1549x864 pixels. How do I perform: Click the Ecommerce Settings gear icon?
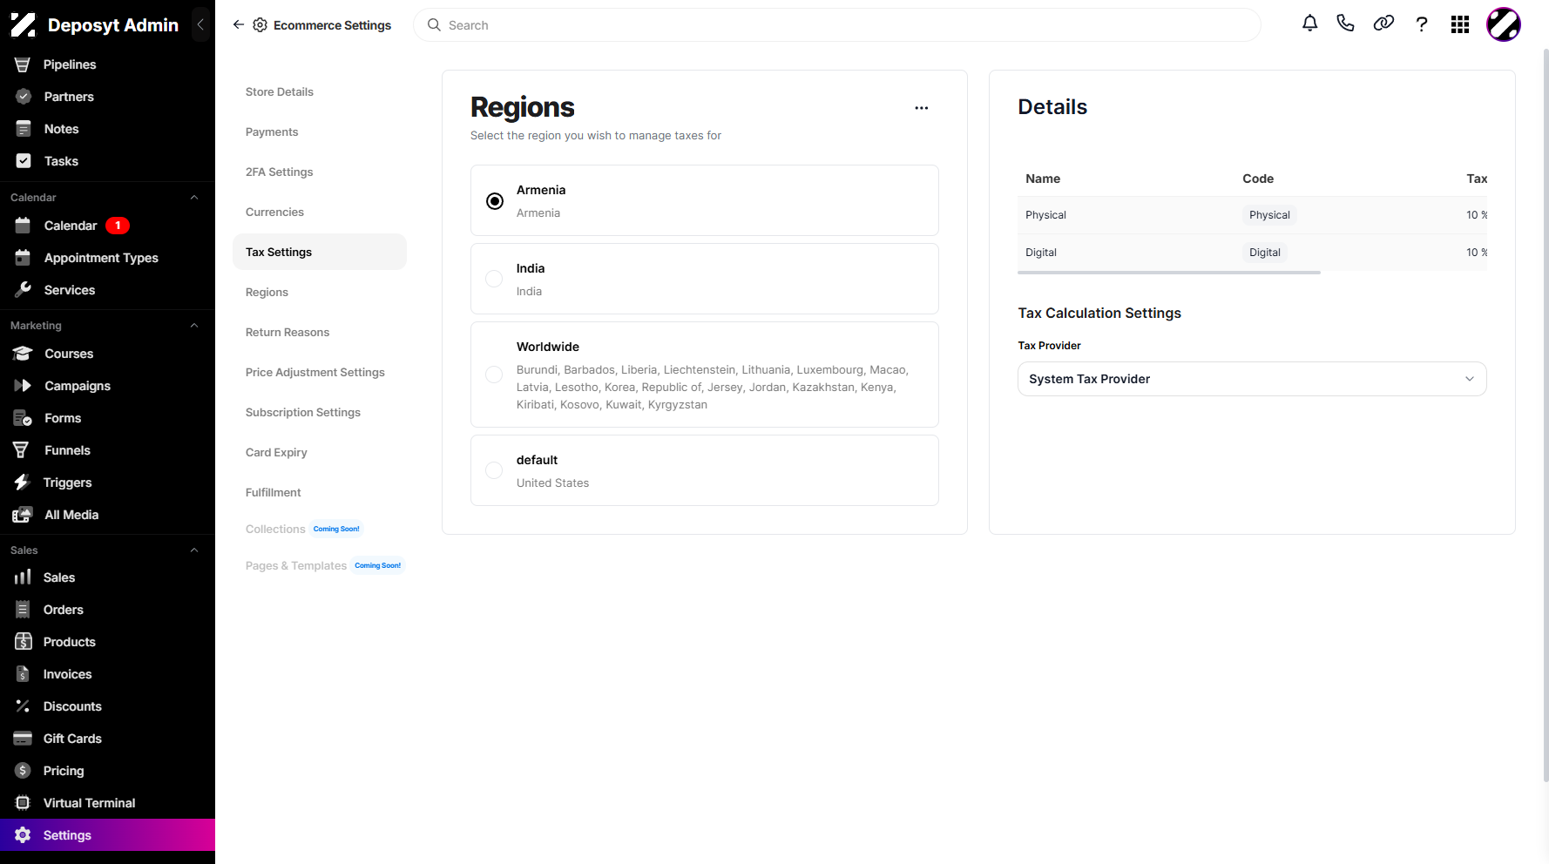(x=260, y=25)
